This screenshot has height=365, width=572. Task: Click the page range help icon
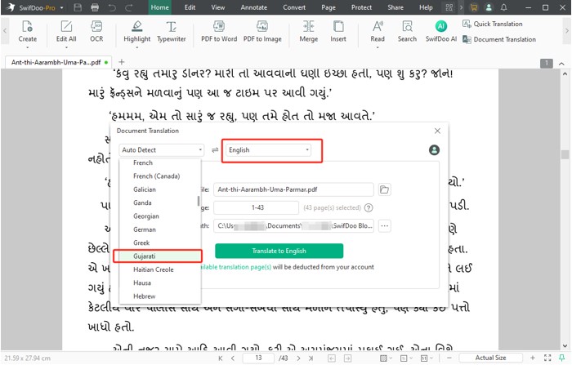point(369,208)
